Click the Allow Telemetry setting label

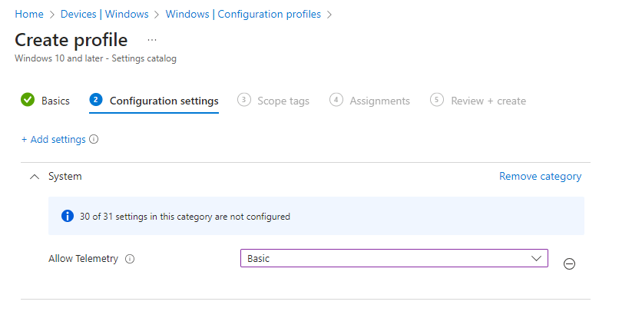tap(83, 259)
